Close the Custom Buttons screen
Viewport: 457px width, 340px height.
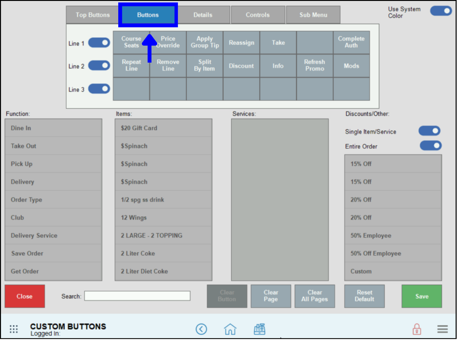pyautogui.click(x=25, y=296)
